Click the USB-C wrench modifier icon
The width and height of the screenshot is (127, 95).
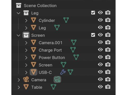tap(63, 72)
